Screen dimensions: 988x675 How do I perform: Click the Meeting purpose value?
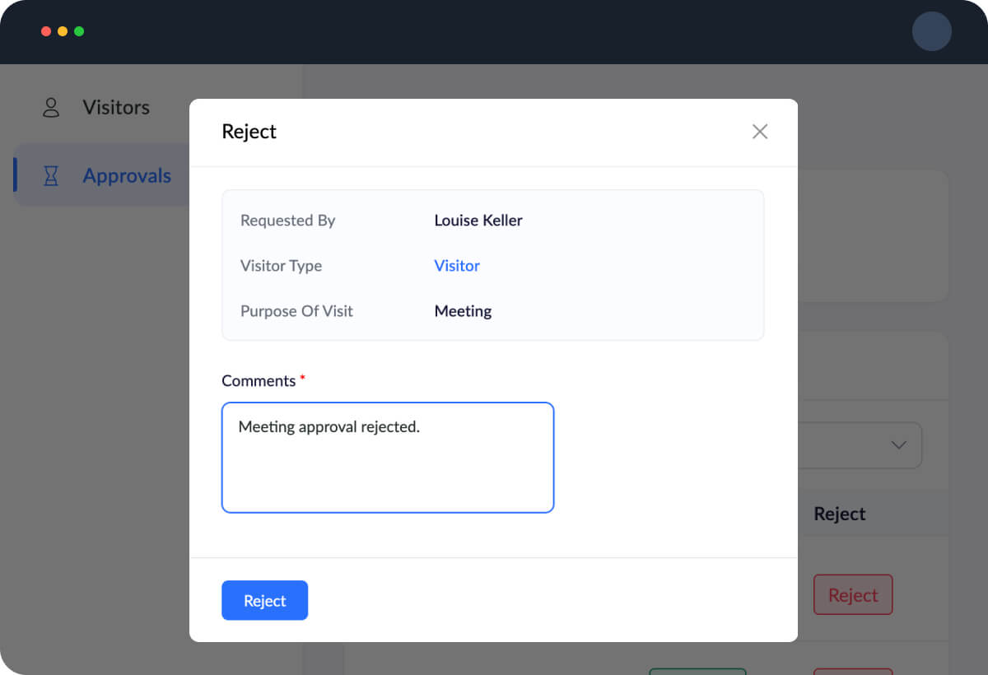pos(463,311)
